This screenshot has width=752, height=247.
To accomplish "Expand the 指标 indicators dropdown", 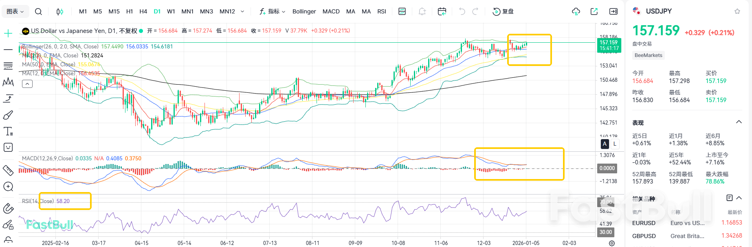I will point(273,11).
